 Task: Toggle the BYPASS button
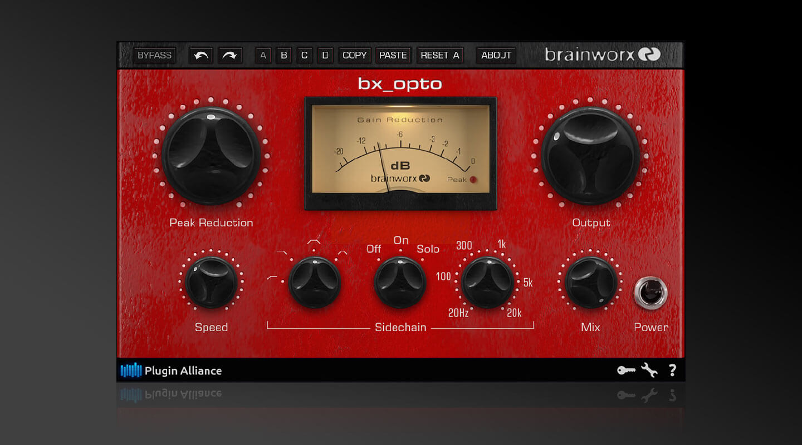pyautogui.click(x=155, y=56)
